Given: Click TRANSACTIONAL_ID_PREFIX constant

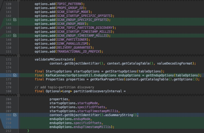Looking at the screenshot, I should coord(78,52).
